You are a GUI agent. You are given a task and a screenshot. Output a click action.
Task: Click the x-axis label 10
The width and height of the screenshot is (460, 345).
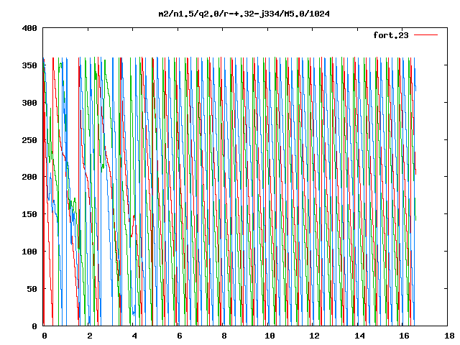pos(270,336)
